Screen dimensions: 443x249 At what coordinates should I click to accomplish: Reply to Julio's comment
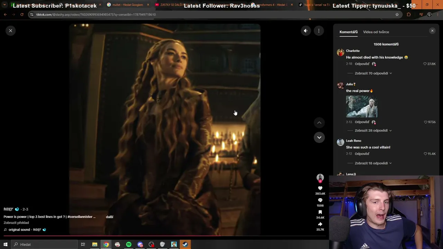362,122
